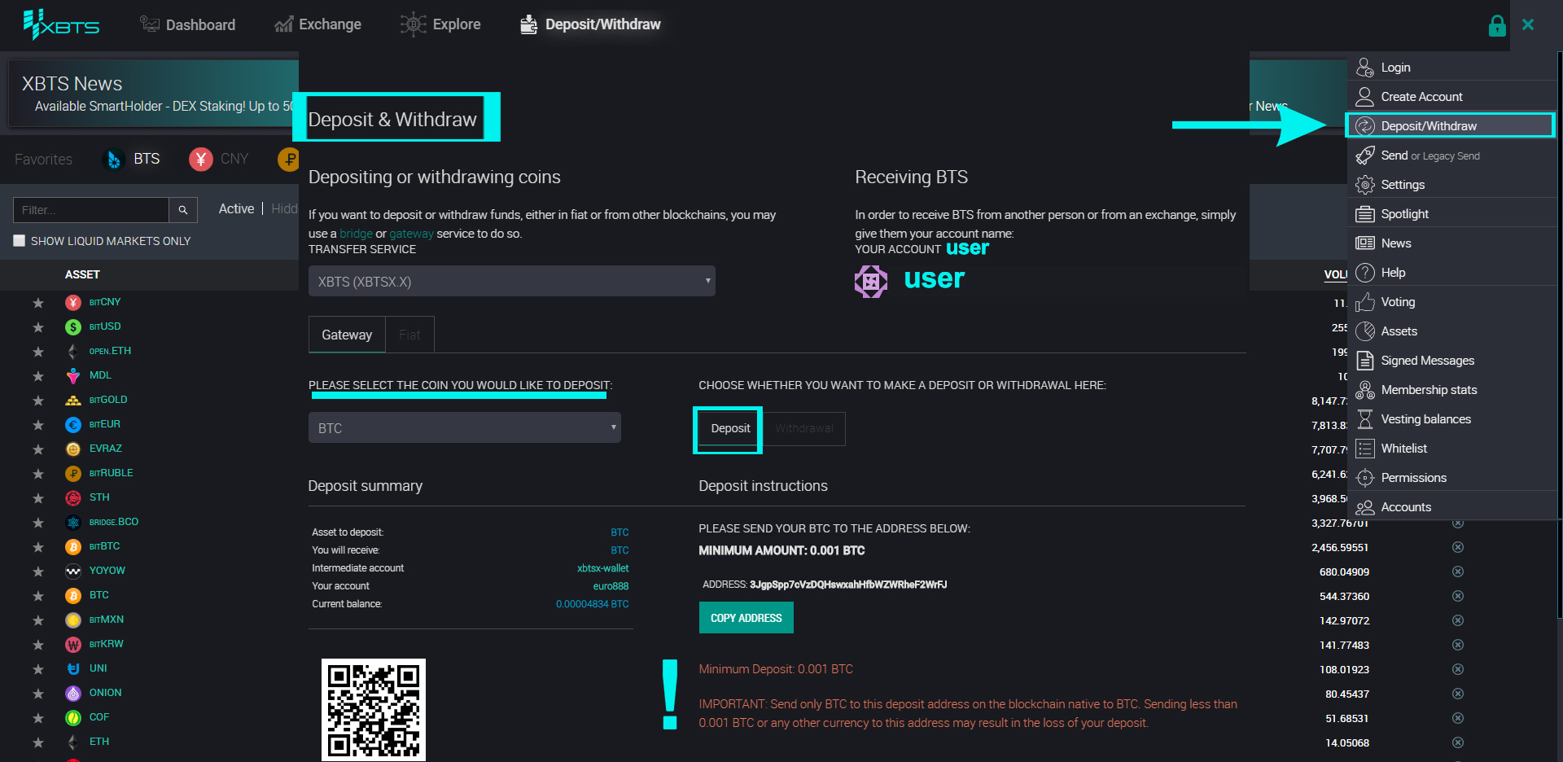1563x762 pixels.
Task: Toggle favorite star for bitUSD
Action: coord(37,327)
